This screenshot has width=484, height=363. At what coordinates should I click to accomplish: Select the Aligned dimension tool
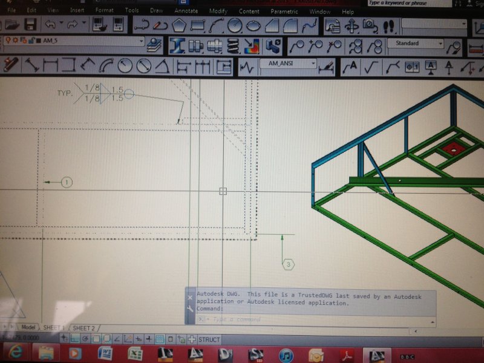(32, 65)
